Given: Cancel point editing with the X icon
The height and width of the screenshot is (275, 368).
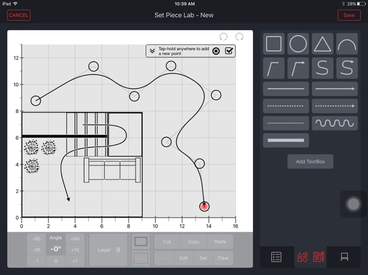Looking at the screenshot, I should pyautogui.click(x=216, y=51).
